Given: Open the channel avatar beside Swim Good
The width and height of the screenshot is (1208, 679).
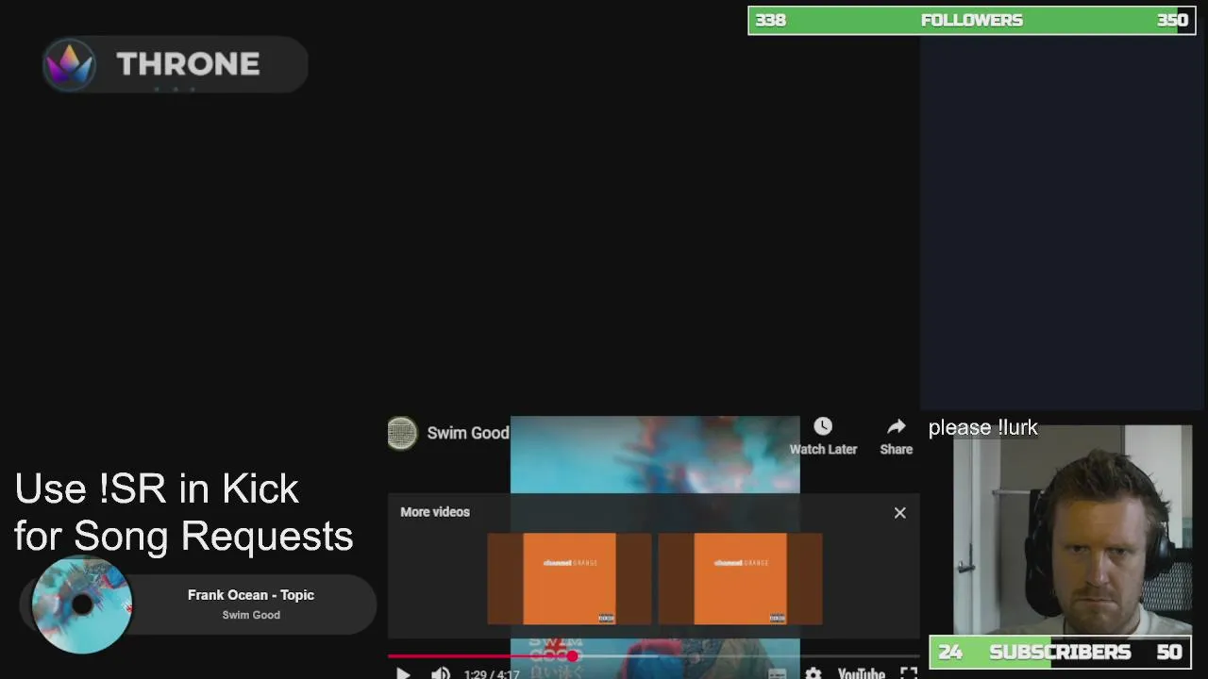Looking at the screenshot, I should [402, 433].
